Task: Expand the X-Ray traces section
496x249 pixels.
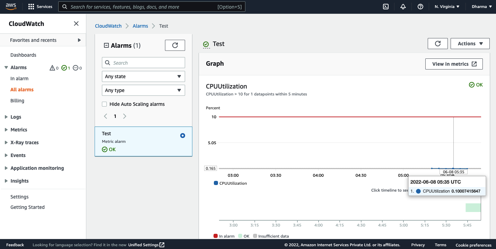Action: pos(6,142)
